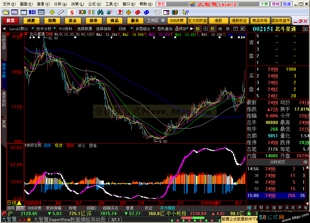Toggle the 细 detail button beside 分时成交
The height and width of the screenshot is (223, 310).
point(305,162)
